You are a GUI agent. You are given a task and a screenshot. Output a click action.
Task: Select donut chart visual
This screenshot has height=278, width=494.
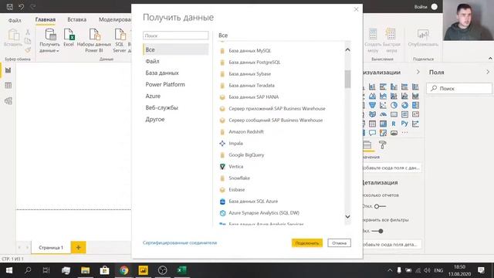[404, 105]
